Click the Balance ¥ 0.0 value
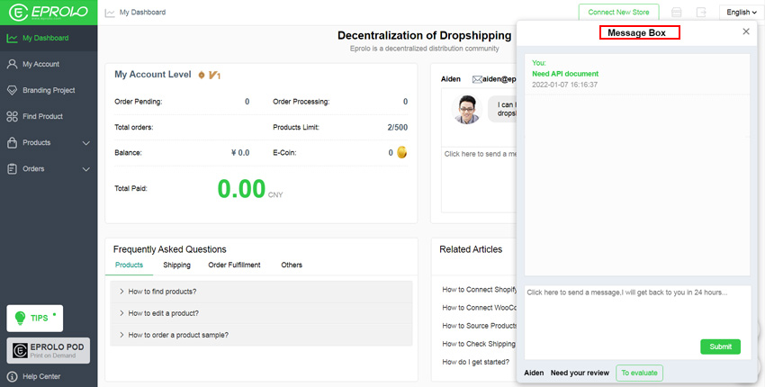 240,153
